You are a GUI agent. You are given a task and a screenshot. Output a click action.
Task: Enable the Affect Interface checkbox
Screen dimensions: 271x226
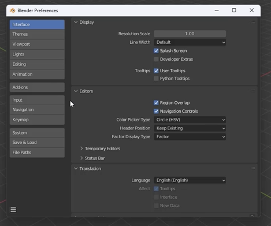(156, 197)
